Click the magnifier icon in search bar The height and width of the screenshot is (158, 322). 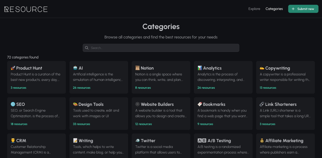(x=87, y=48)
